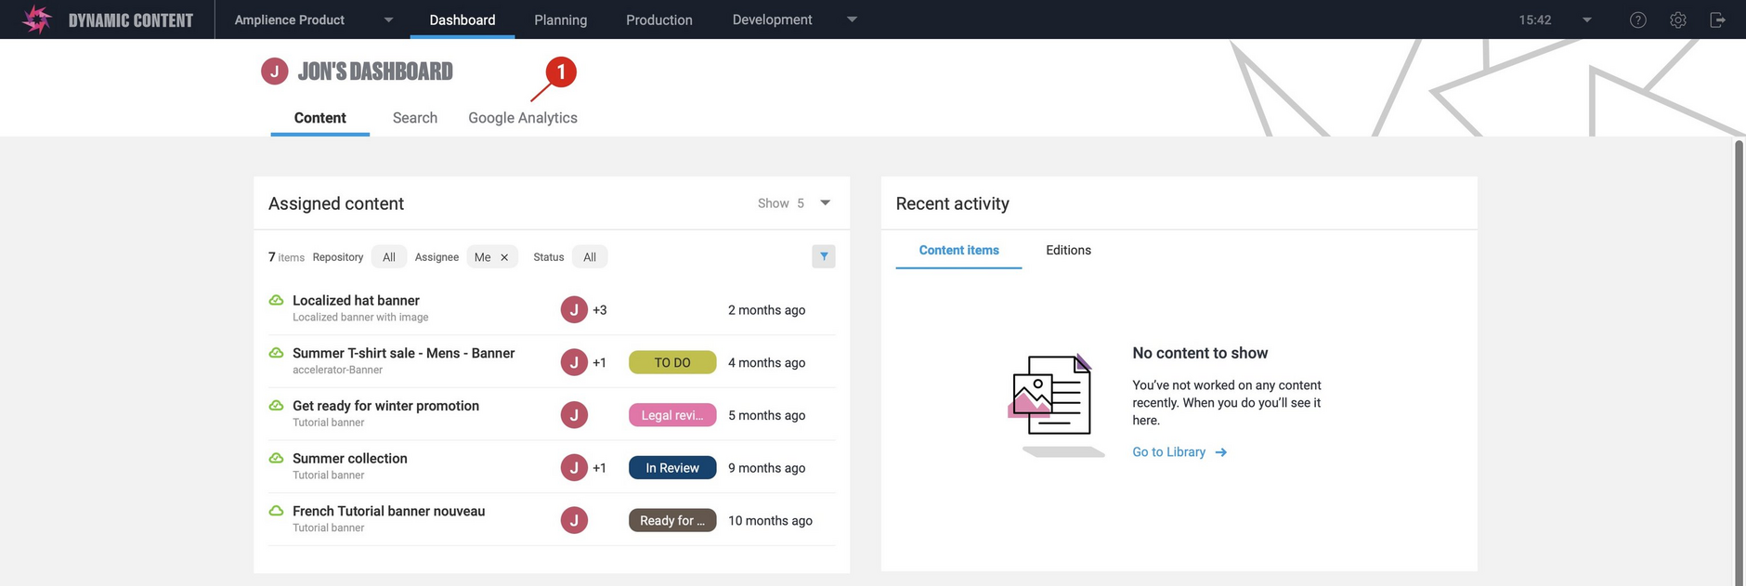
Task: Select the Content items tab
Action: click(x=959, y=250)
